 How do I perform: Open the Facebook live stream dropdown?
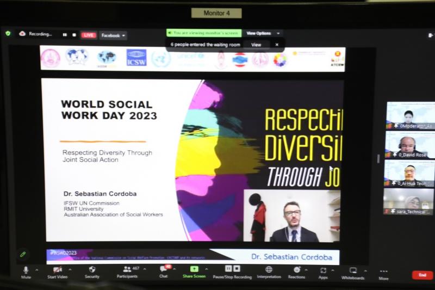pos(113,35)
